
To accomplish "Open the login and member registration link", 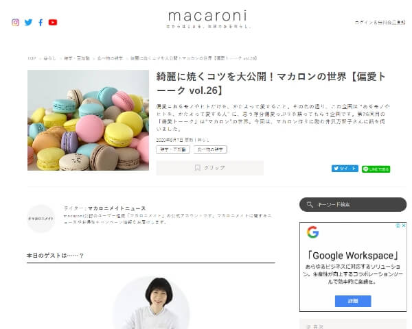I will pyautogui.click(x=380, y=23).
